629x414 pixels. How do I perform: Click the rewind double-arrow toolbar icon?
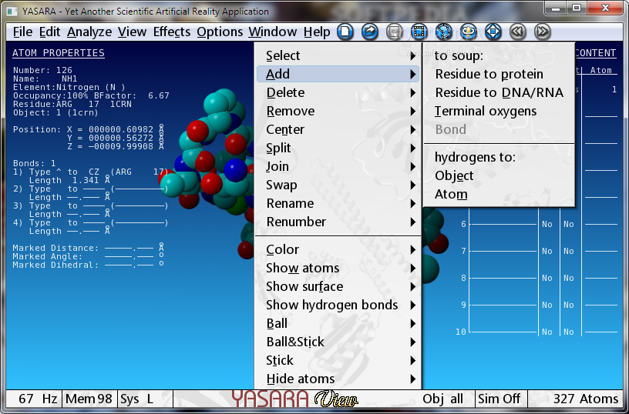(x=517, y=32)
